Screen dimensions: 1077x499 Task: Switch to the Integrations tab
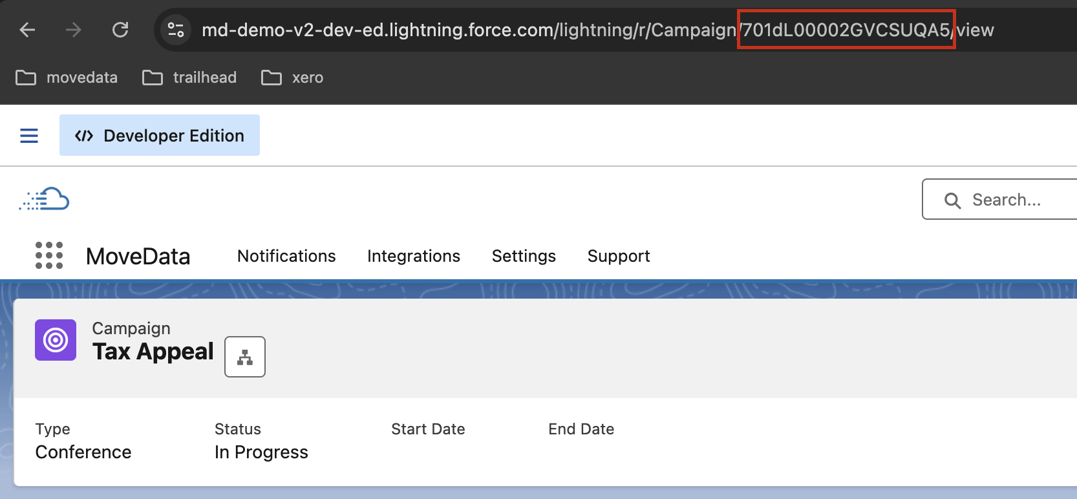414,256
